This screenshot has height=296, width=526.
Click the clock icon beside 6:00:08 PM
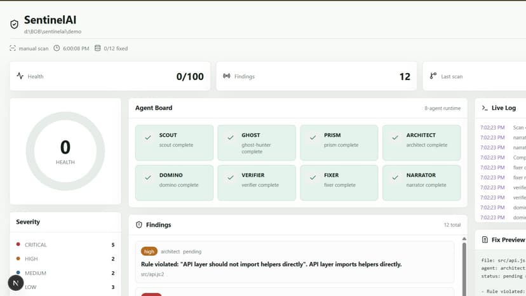pos(57,48)
